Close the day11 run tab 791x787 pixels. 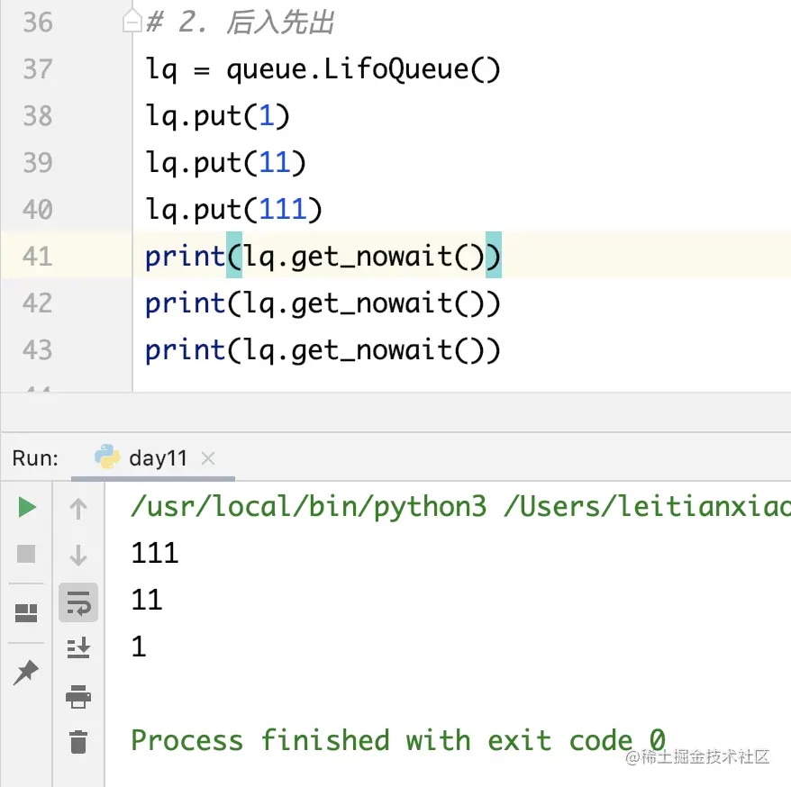click(x=208, y=459)
